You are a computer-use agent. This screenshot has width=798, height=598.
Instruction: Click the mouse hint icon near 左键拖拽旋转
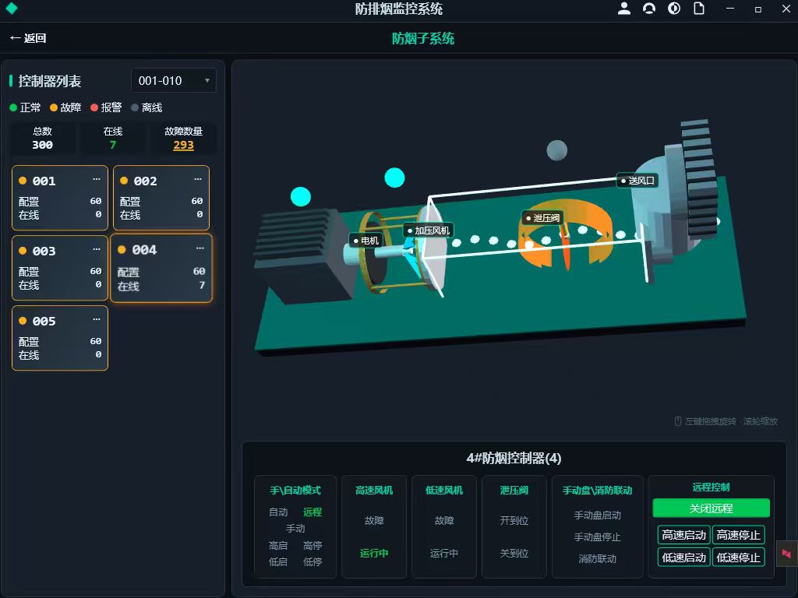coord(678,421)
